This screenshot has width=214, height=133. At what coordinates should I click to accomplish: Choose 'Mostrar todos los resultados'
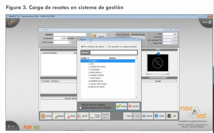point(92,105)
